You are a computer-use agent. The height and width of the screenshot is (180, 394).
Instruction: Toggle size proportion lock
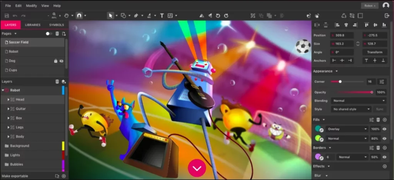click(358, 44)
